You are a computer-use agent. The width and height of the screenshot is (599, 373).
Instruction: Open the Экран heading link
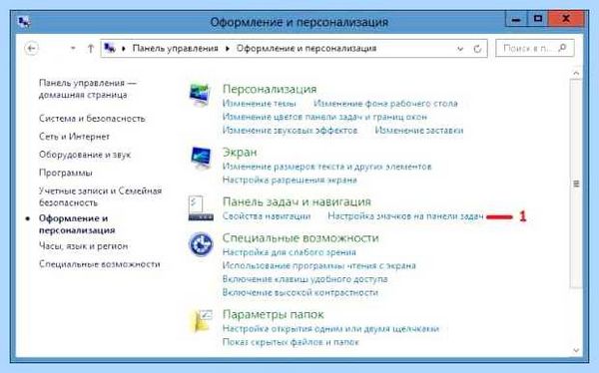click(x=240, y=153)
